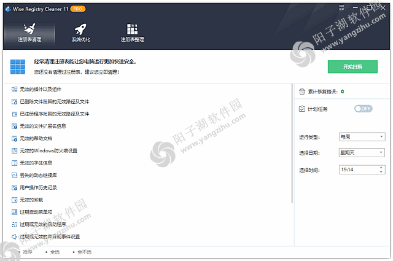The image size is (393, 261).
Task: Open the 选择日期 dropdown showing 星期天
Action: click(x=362, y=152)
